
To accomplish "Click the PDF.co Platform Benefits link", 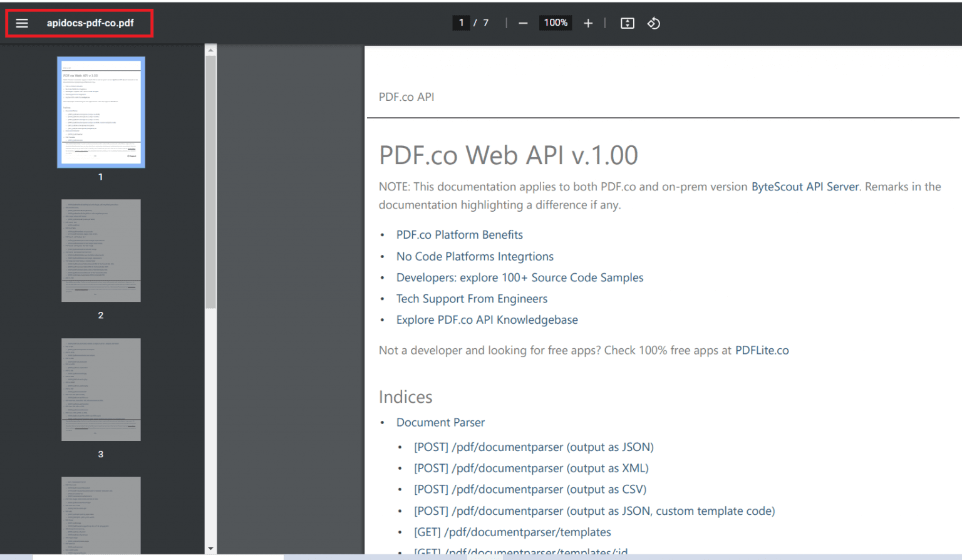I will (459, 234).
